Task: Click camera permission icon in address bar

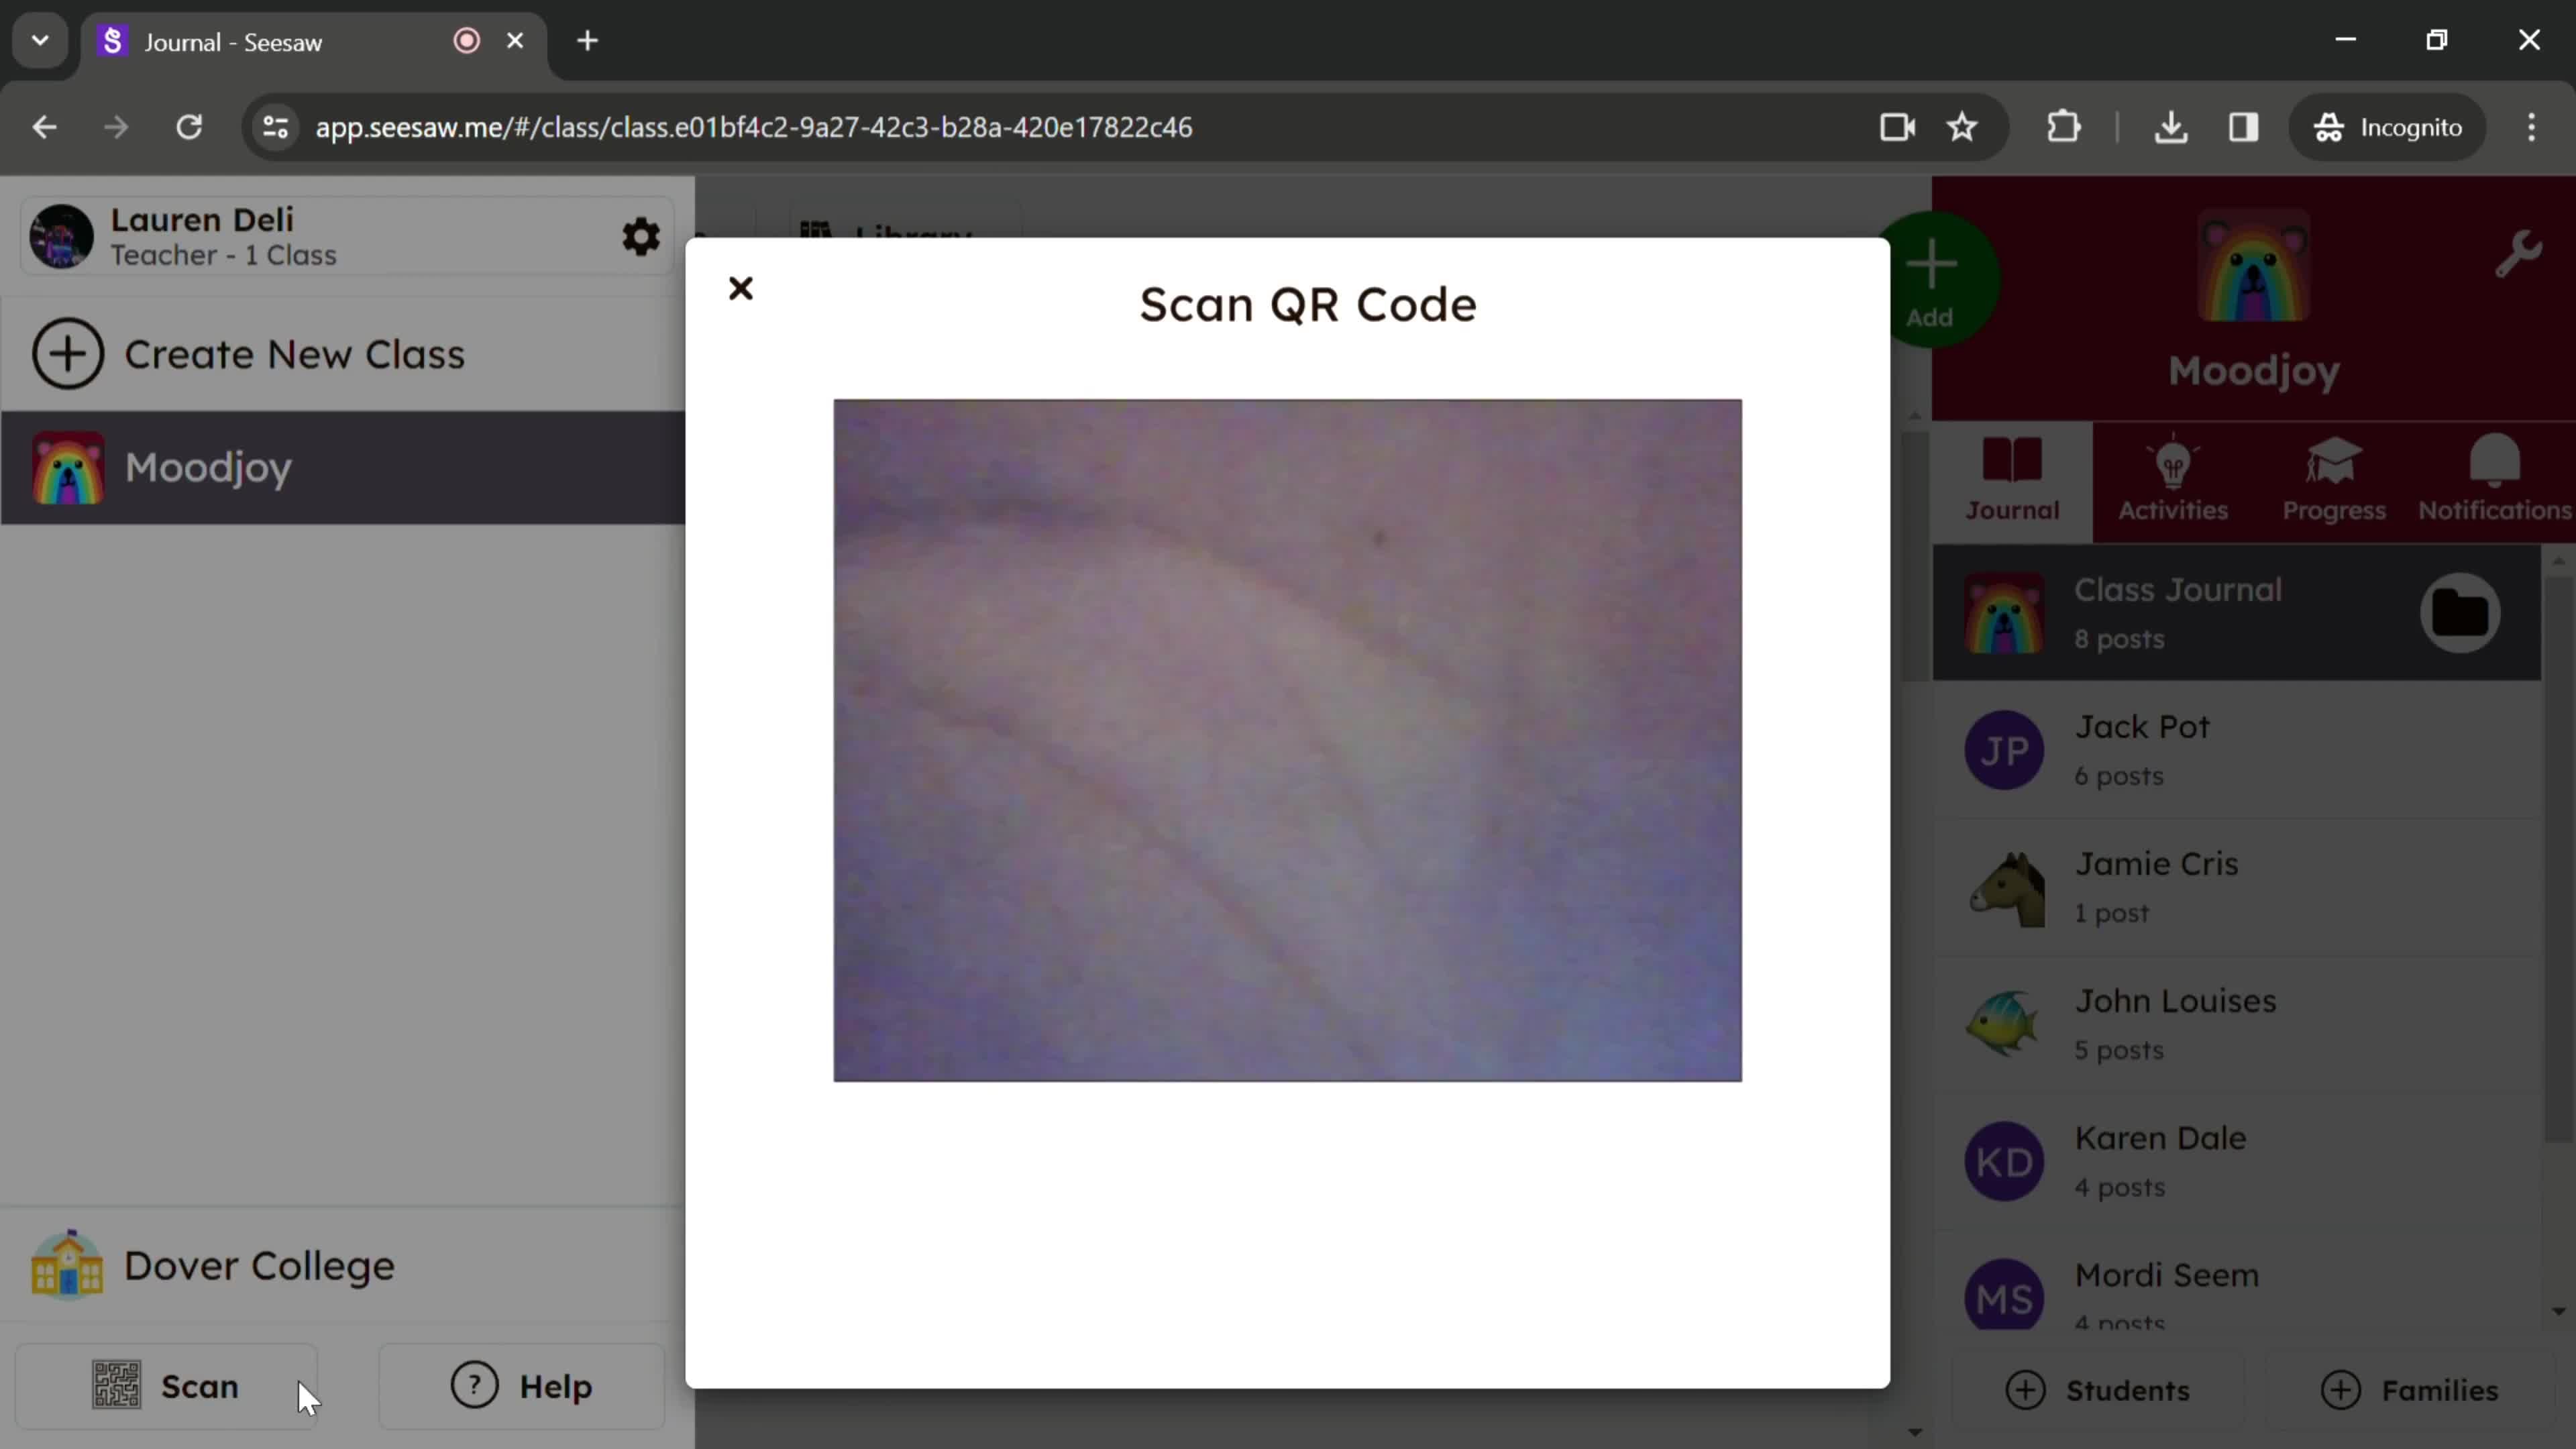Action: (x=1897, y=127)
